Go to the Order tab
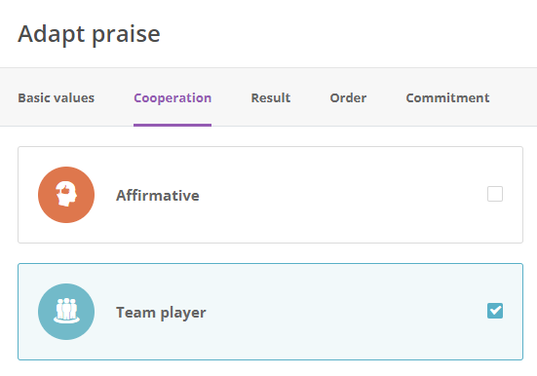Image resolution: width=537 pixels, height=376 pixels. pos(348,98)
